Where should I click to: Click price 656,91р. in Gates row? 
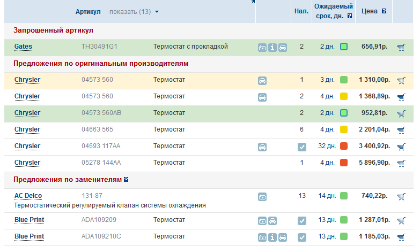[374, 47]
